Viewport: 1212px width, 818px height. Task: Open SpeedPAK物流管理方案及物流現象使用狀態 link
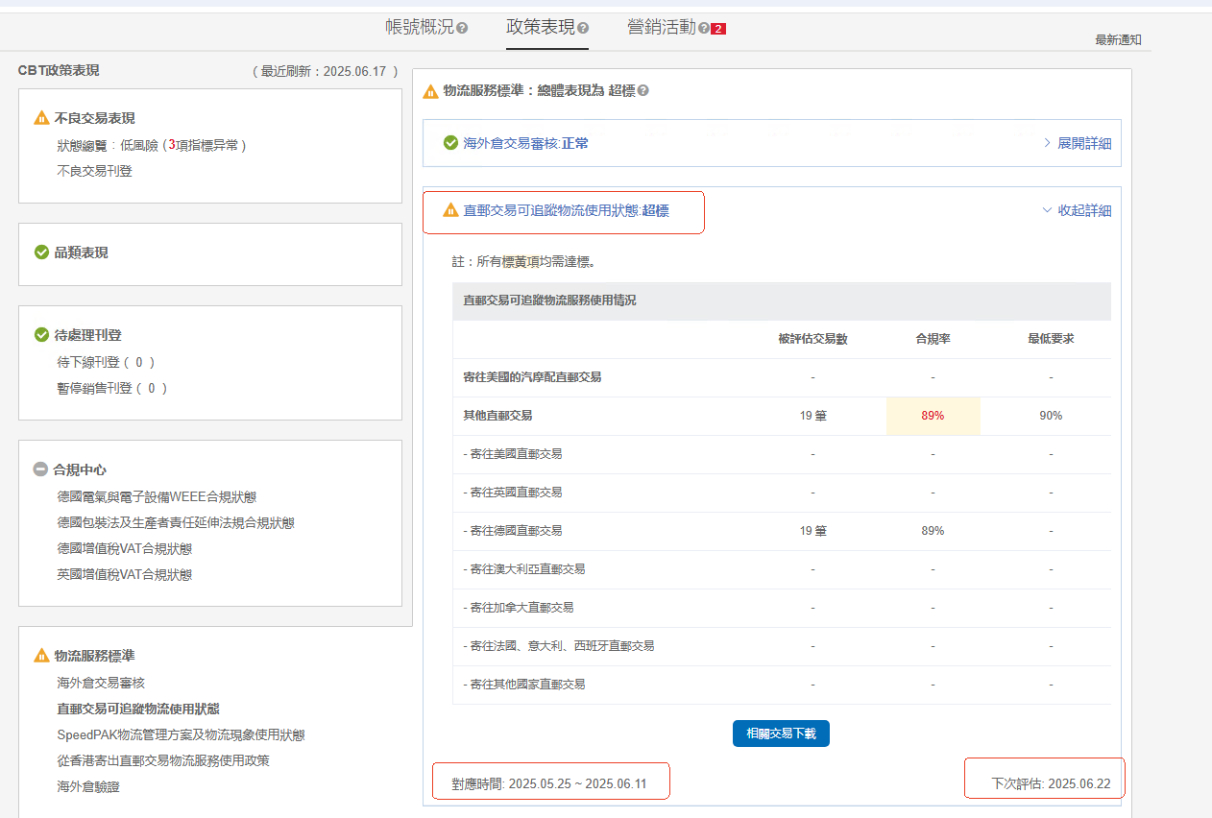182,734
